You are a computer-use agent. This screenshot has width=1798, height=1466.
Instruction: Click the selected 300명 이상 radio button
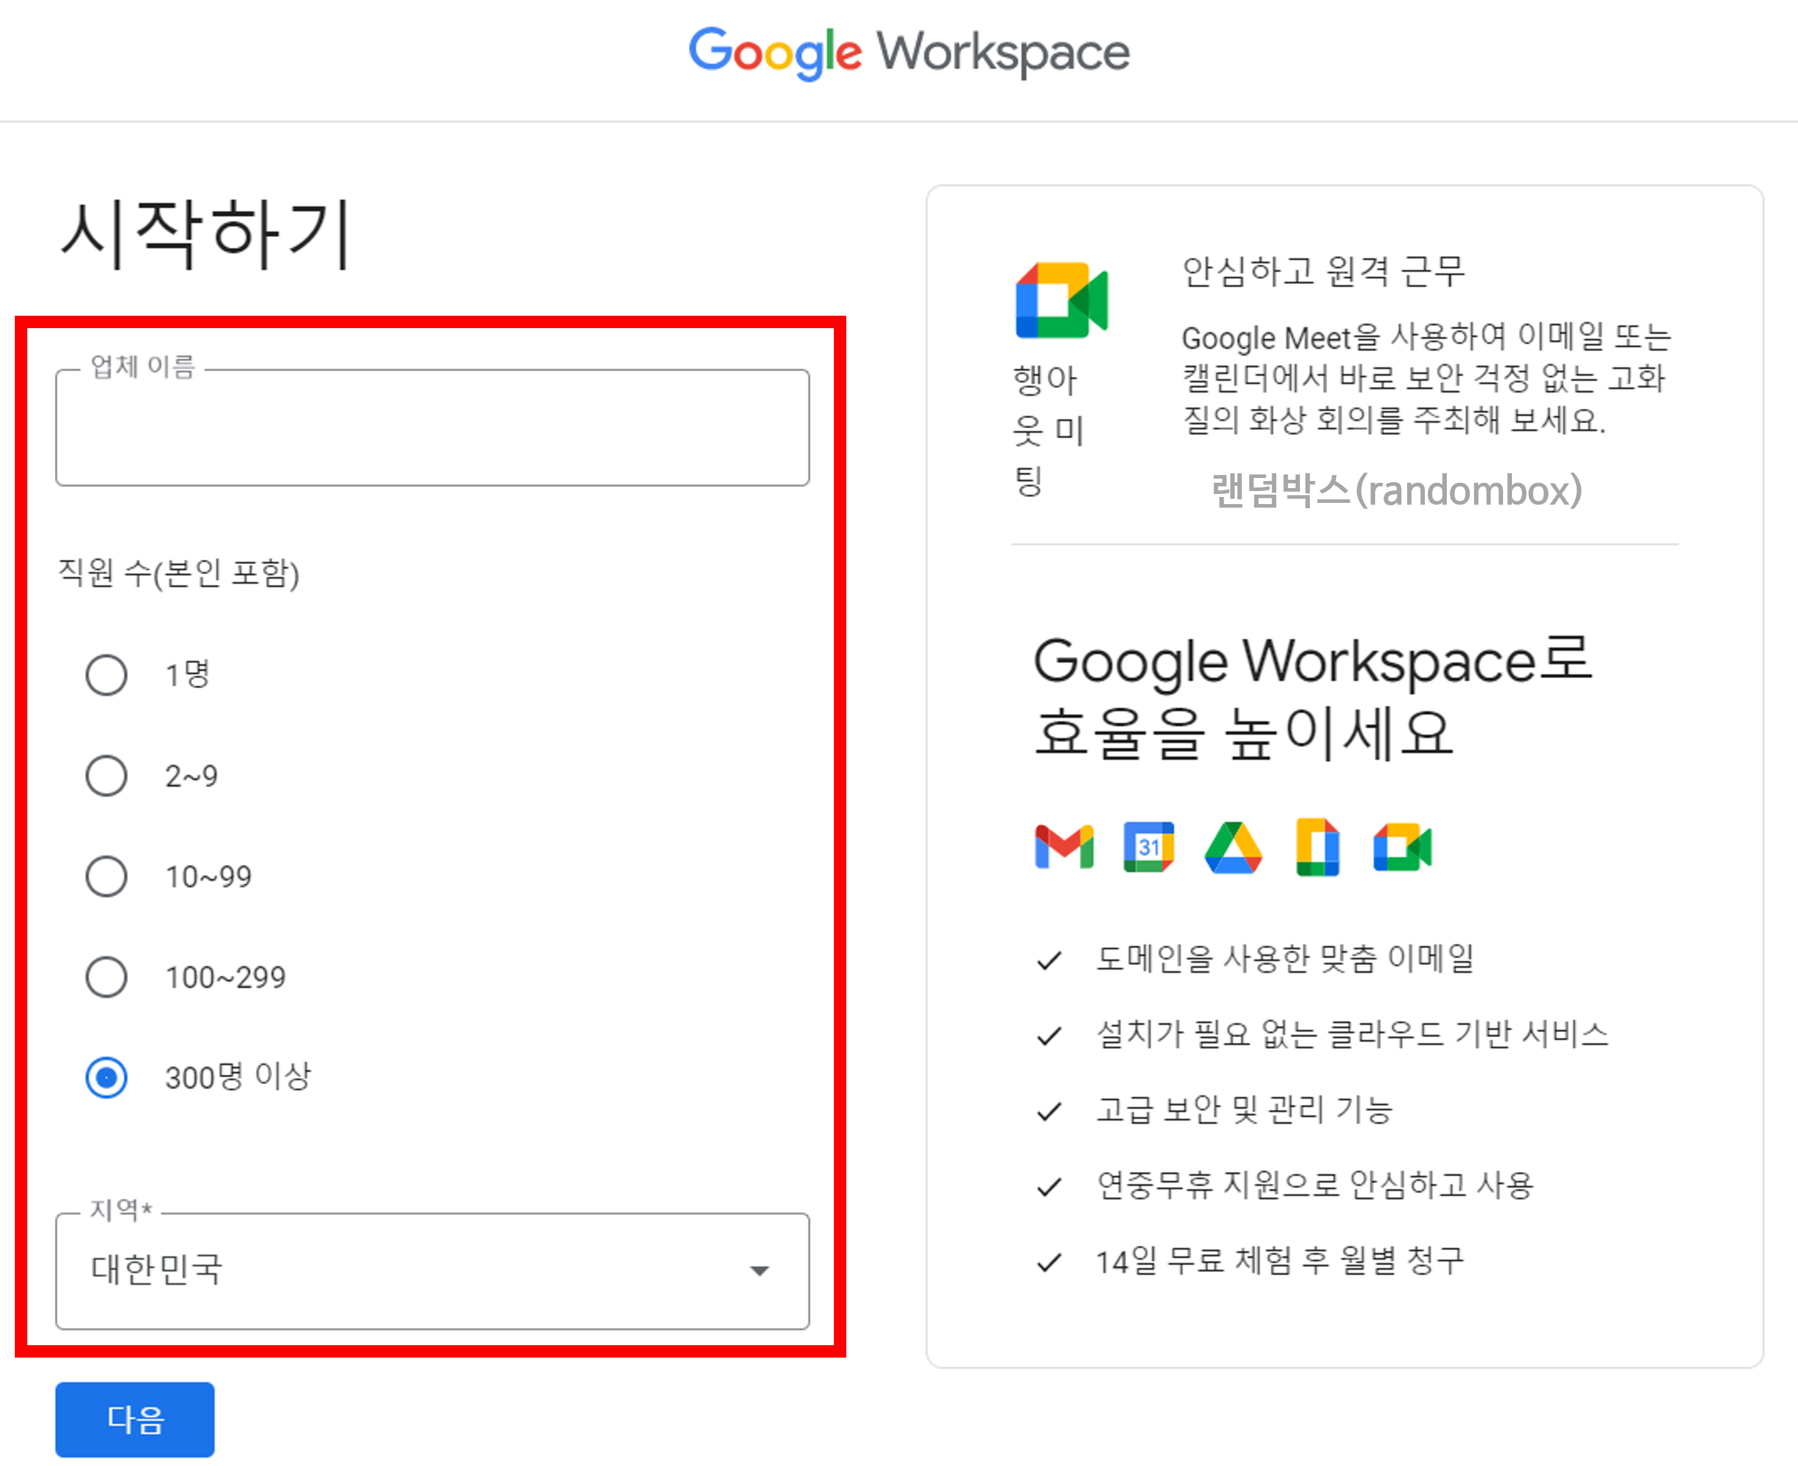tap(105, 1077)
